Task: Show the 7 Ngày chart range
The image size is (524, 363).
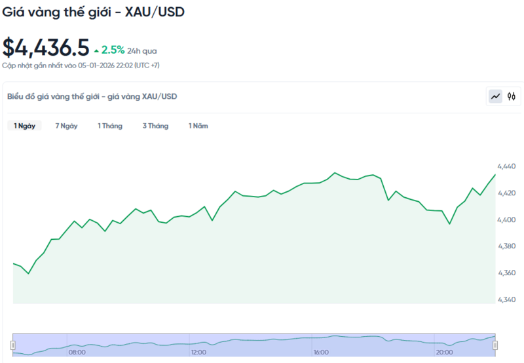Action: tap(66, 126)
